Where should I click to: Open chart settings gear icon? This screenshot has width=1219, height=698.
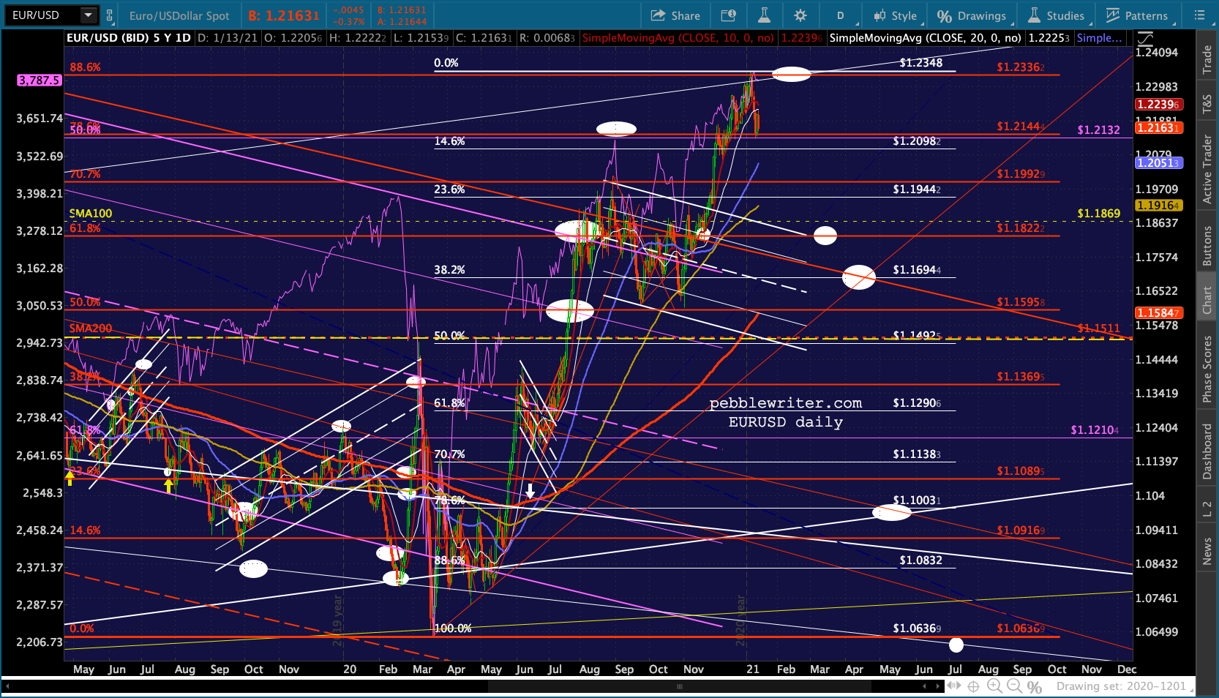click(800, 15)
